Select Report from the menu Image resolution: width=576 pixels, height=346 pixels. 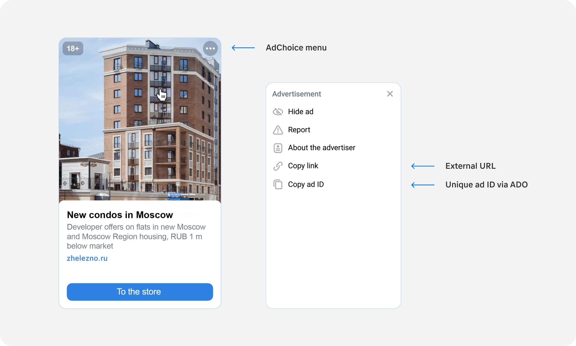tap(299, 130)
